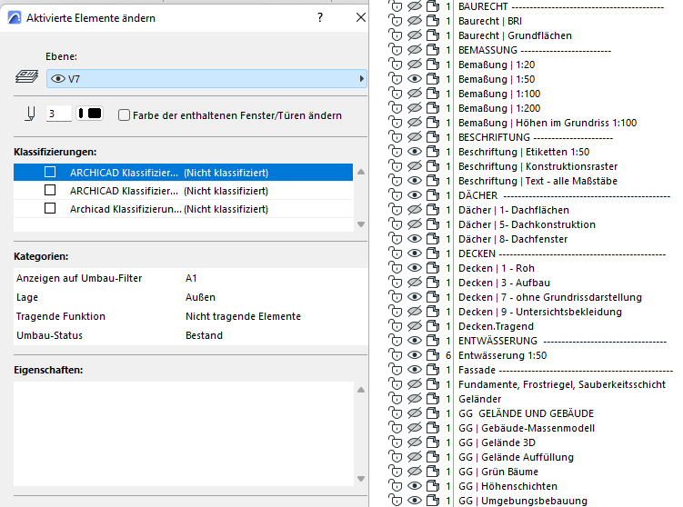Select the DÄCHER separator layer row
683x507 pixels.
pos(564,195)
